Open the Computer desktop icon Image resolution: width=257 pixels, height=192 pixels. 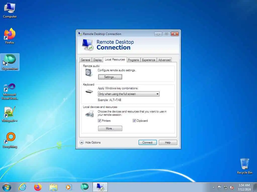click(x=10, y=10)
